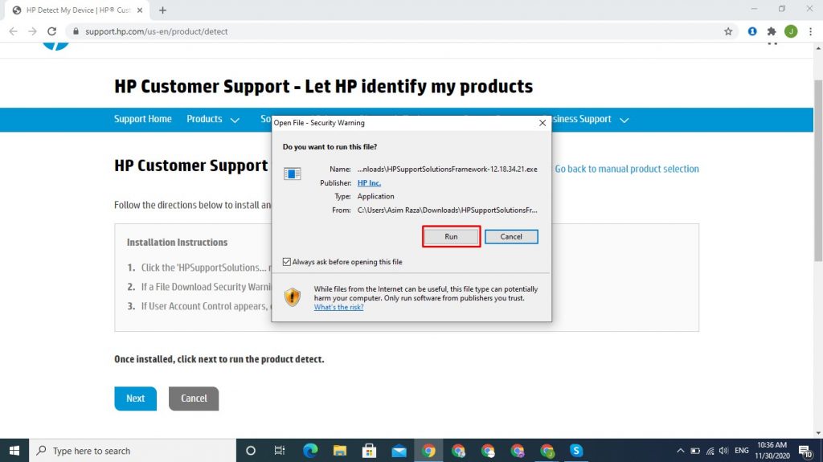Click the Run button in security dialog
823x462 pixels.
pyautogui.click(x=451, y=236)
